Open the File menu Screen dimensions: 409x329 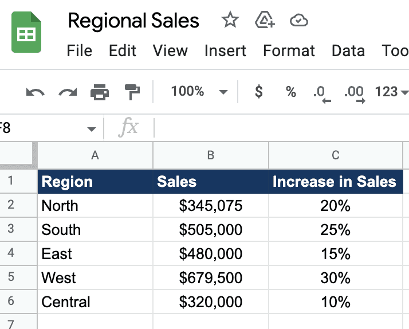pyautogui.click(x=79, y=50)
